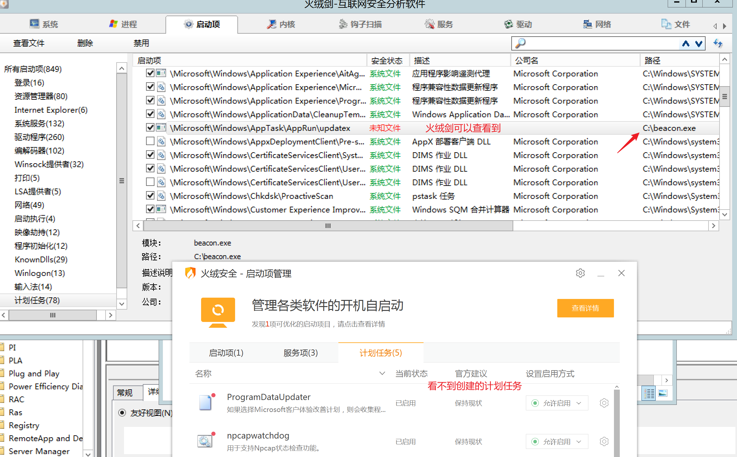Open 允许启用 dropdown for npcapwatchdog
Screen dimensions: 737x457
coord(557,441)
